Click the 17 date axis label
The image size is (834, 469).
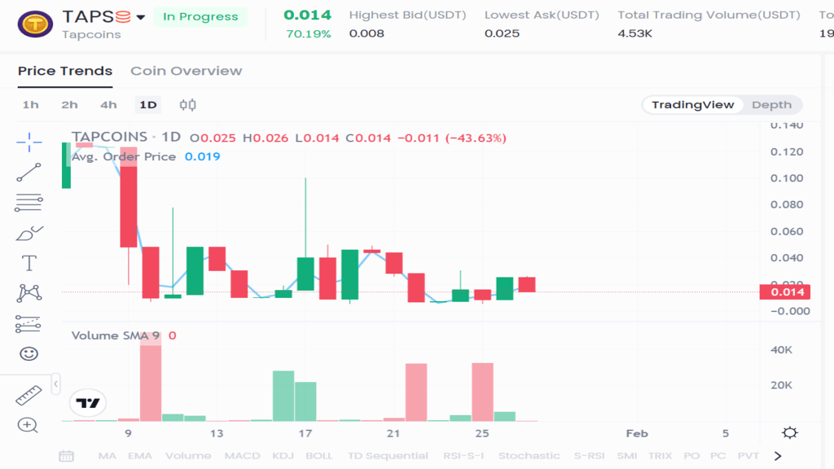tap(305, 433)
